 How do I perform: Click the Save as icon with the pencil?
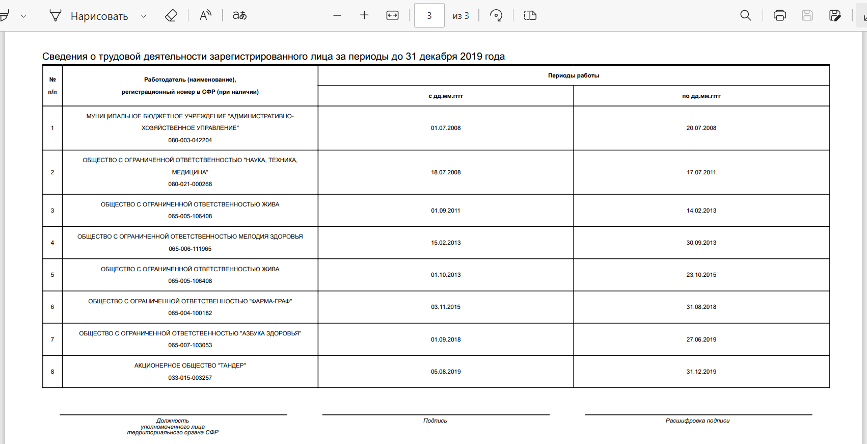[835, 16]
